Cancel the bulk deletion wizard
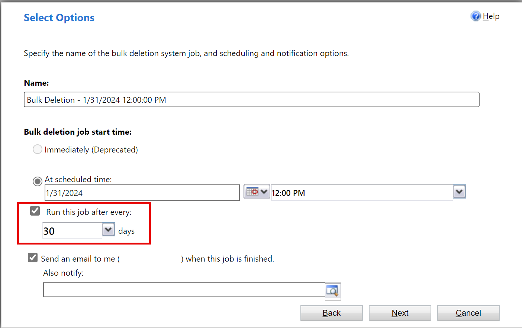 click(468, 313)
